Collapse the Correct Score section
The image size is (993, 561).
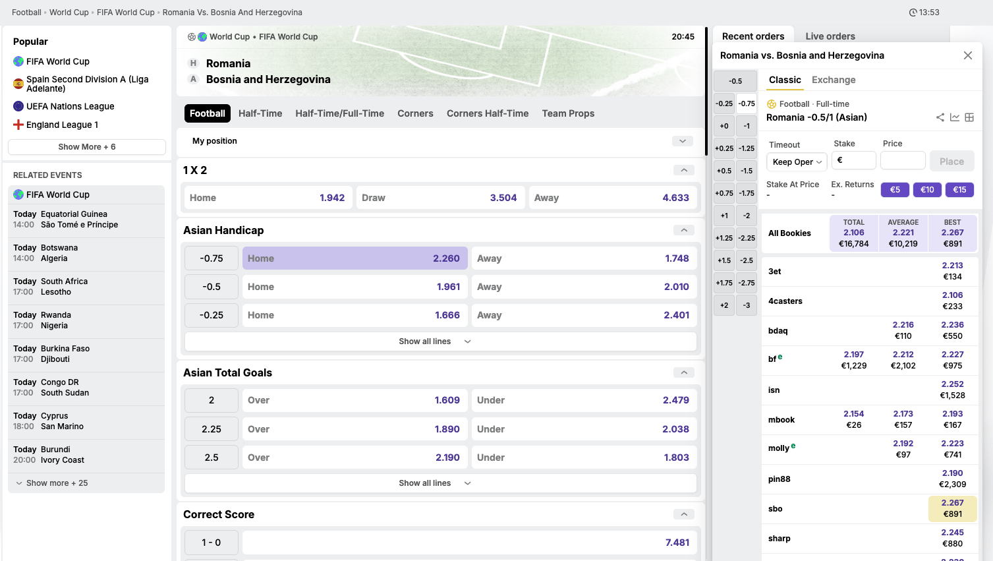click(x=683, y=514)
